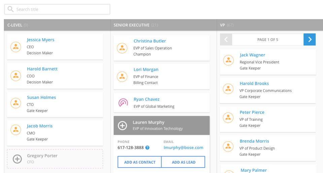Click the phone number 617-128-3888
The height and width of the screenshot is (173, 323).
[x=131, y=147]
